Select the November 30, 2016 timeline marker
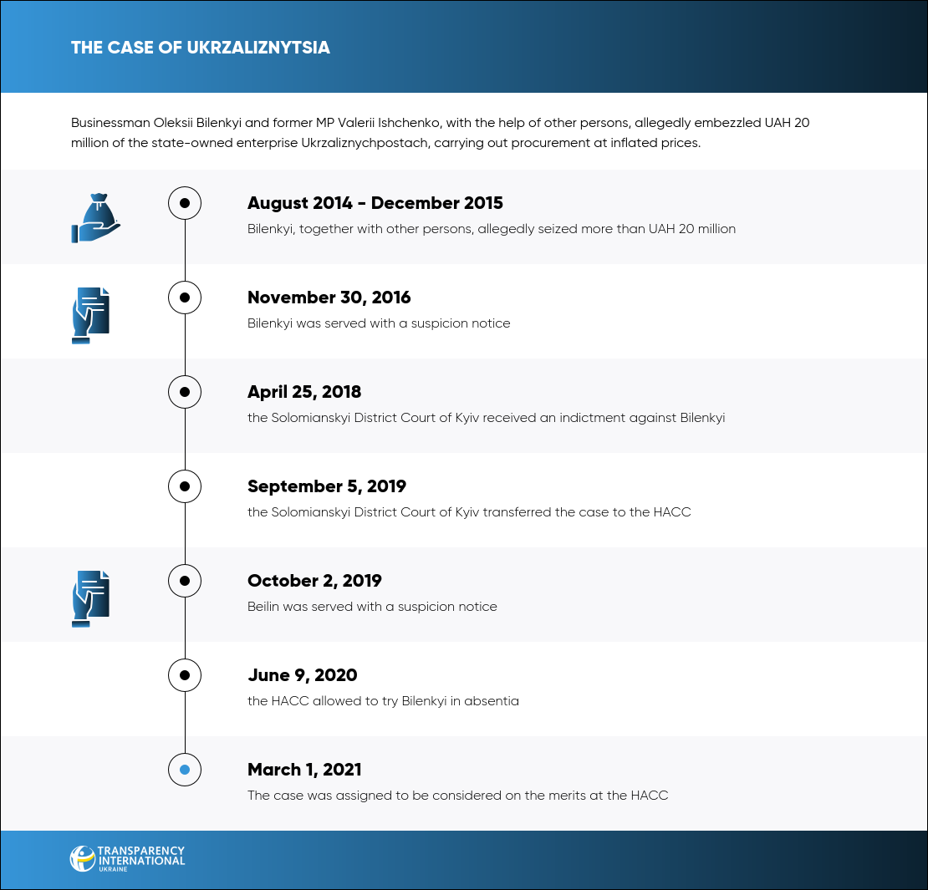 [x=185, y=298]
